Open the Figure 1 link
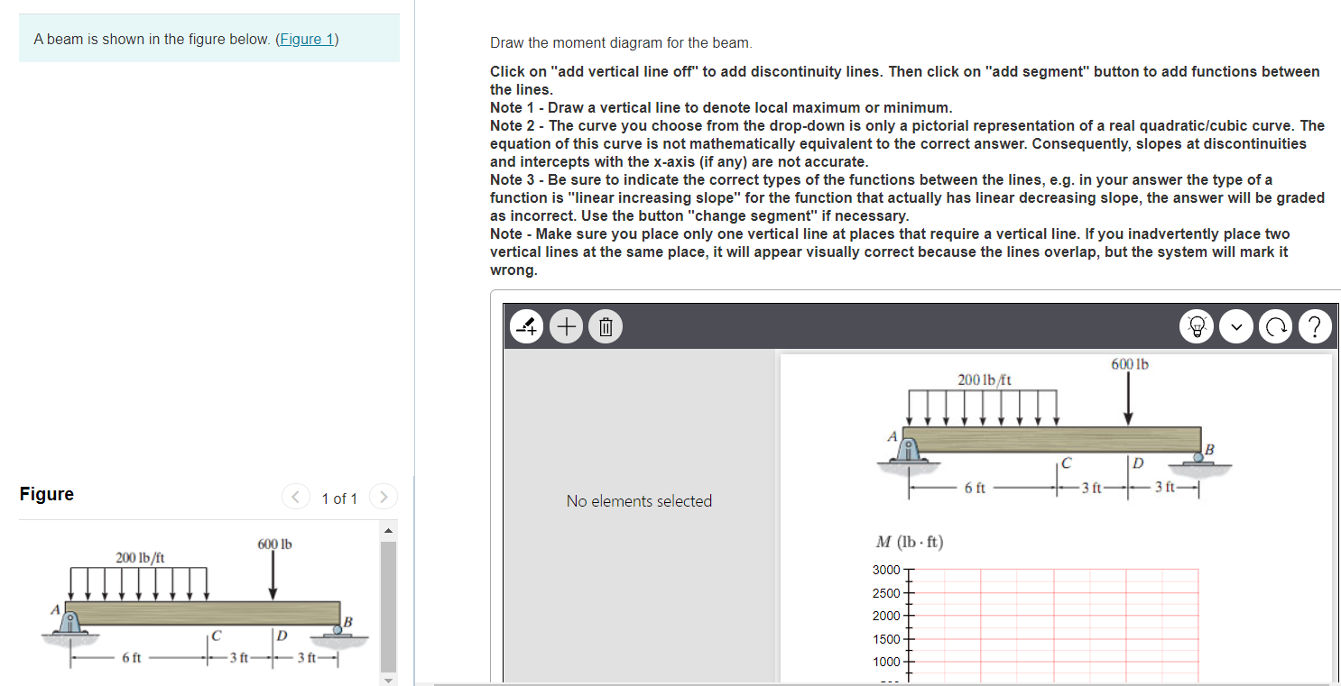Viewport: 1341px width, 686px height. [308, 40]
